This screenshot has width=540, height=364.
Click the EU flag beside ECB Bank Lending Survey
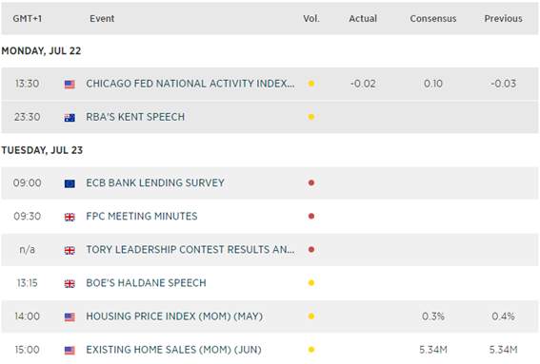(x=70, y=183)
